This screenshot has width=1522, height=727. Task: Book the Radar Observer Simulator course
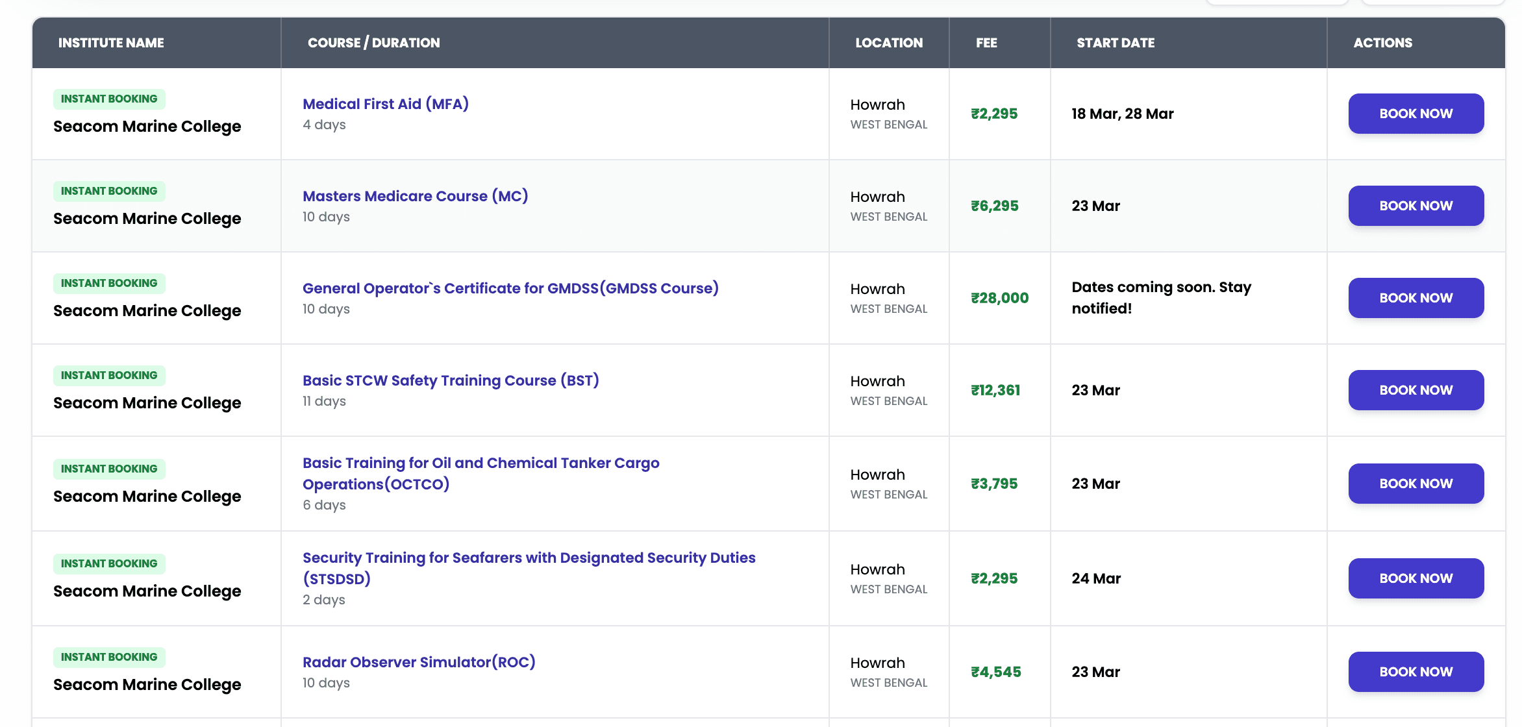1416,672
